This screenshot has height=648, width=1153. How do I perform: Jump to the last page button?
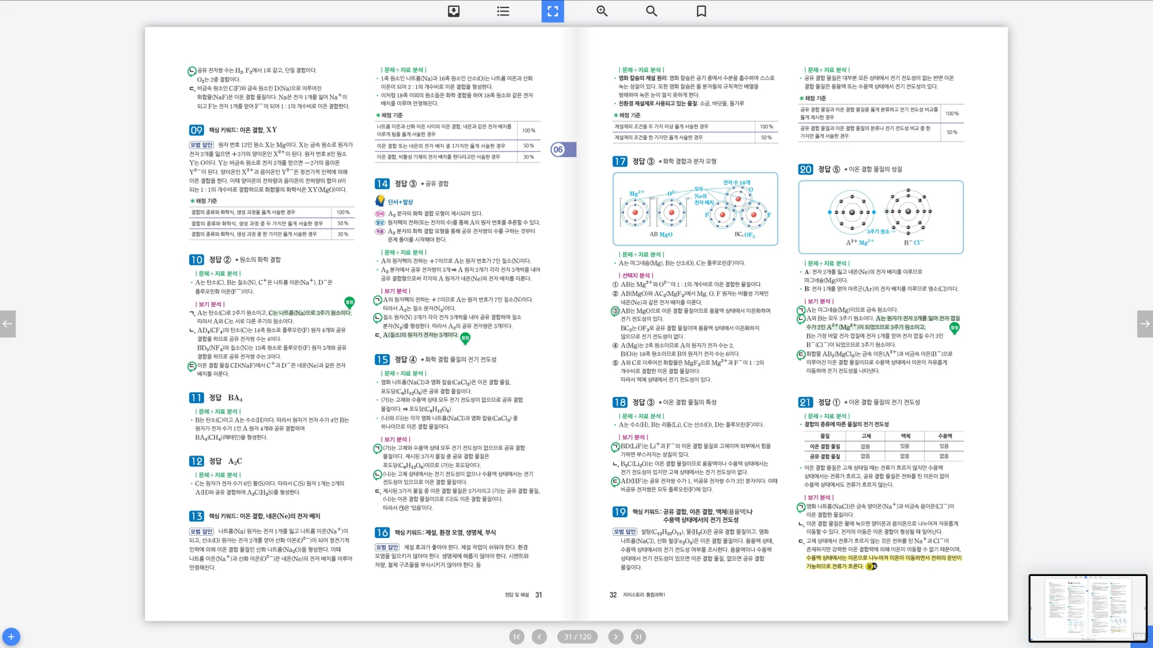coord(638,636)
